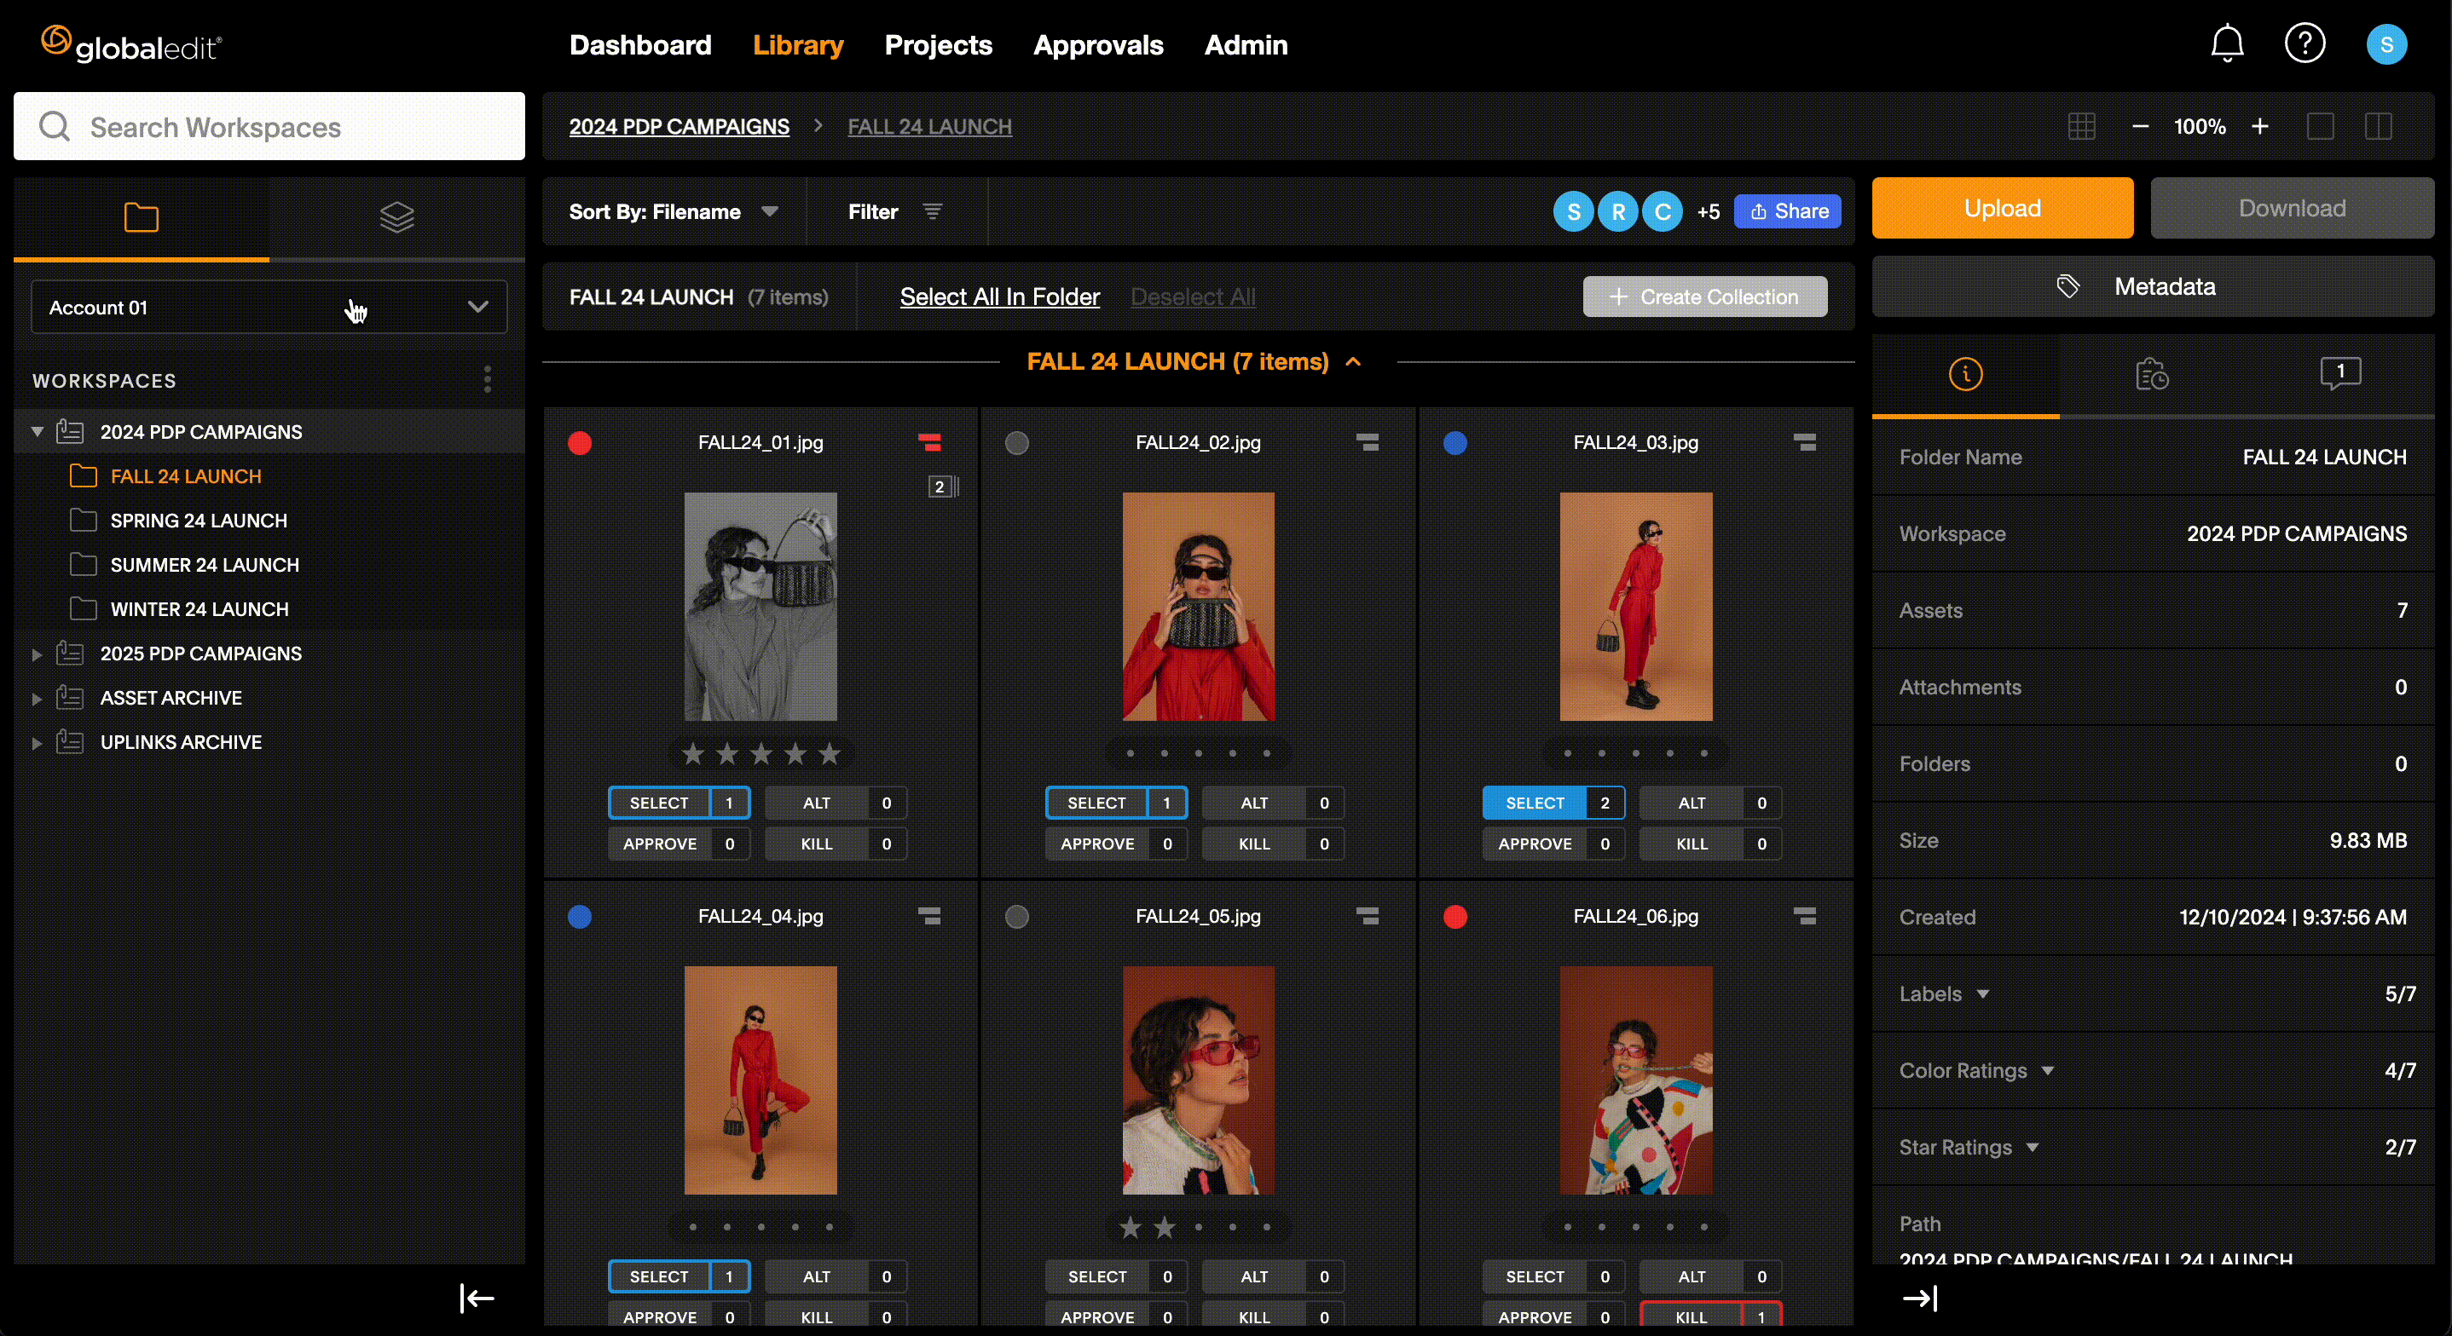Expand the Labels breakdown arrow

[1983, 993]
